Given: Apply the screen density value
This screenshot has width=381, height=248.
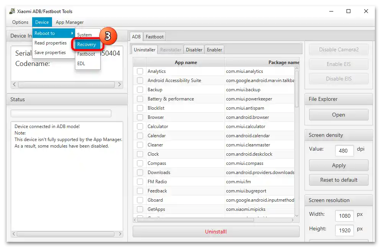Looking at the screenshot, I should 339,166.
